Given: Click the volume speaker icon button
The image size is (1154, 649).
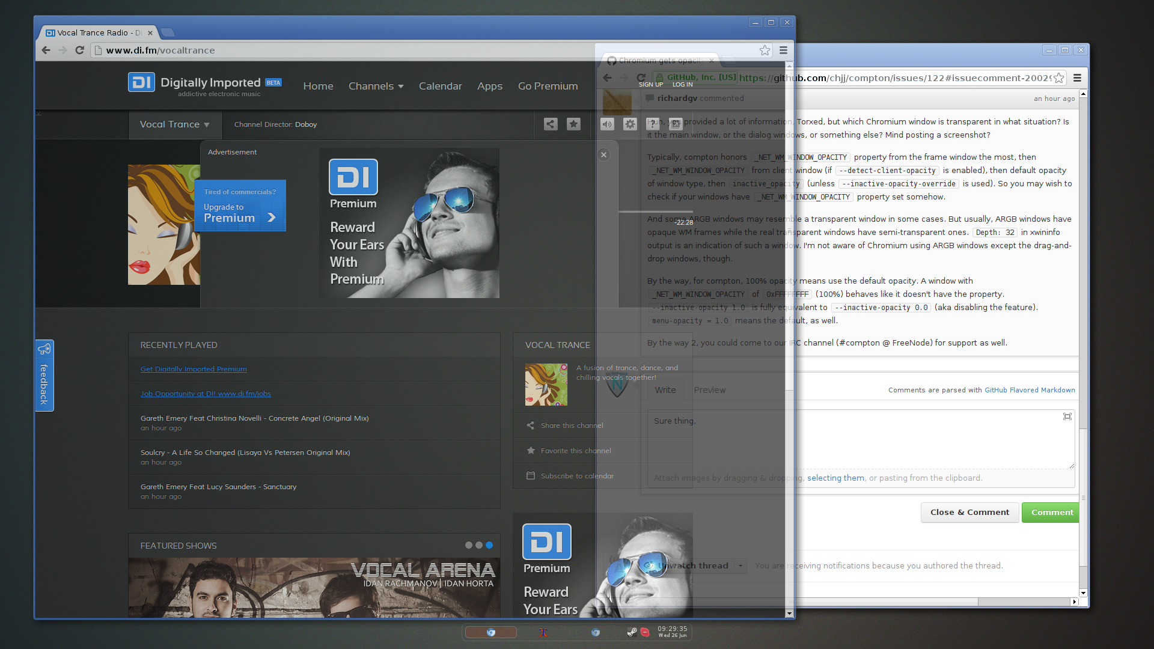Looking at the screenshot, I should 608,124.
